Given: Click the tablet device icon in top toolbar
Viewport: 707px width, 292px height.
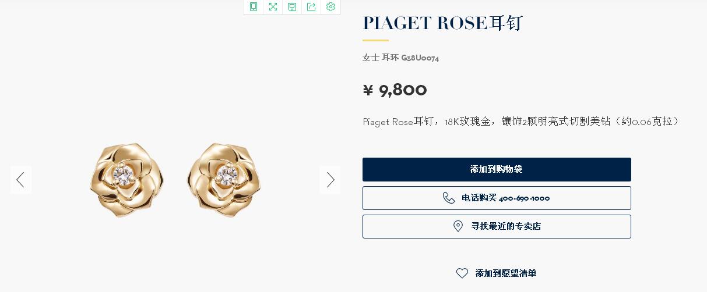Looking at the screenshot, I should coord(254,7).
